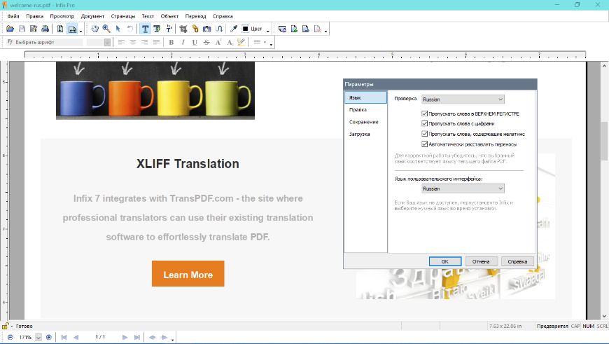Image resolution: width=609 pixels, height=344 pixels.
Task: Click the Superscript A icon
Action: (x=218, y=42)
